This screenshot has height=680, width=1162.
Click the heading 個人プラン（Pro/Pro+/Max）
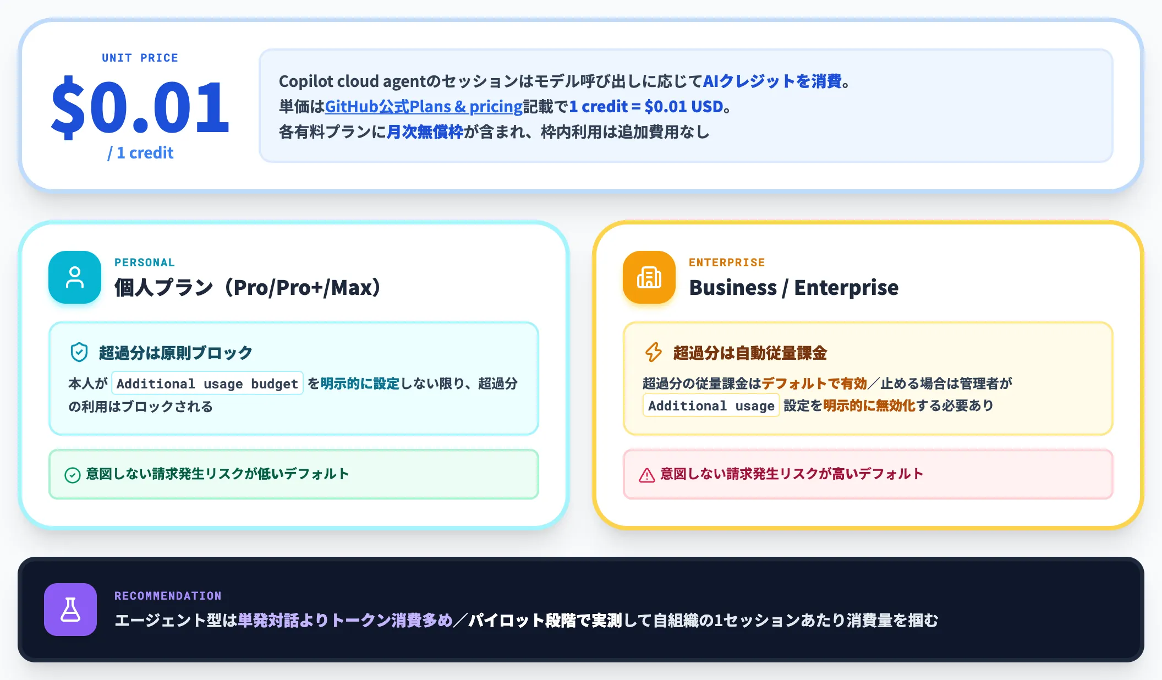point(248,288)
